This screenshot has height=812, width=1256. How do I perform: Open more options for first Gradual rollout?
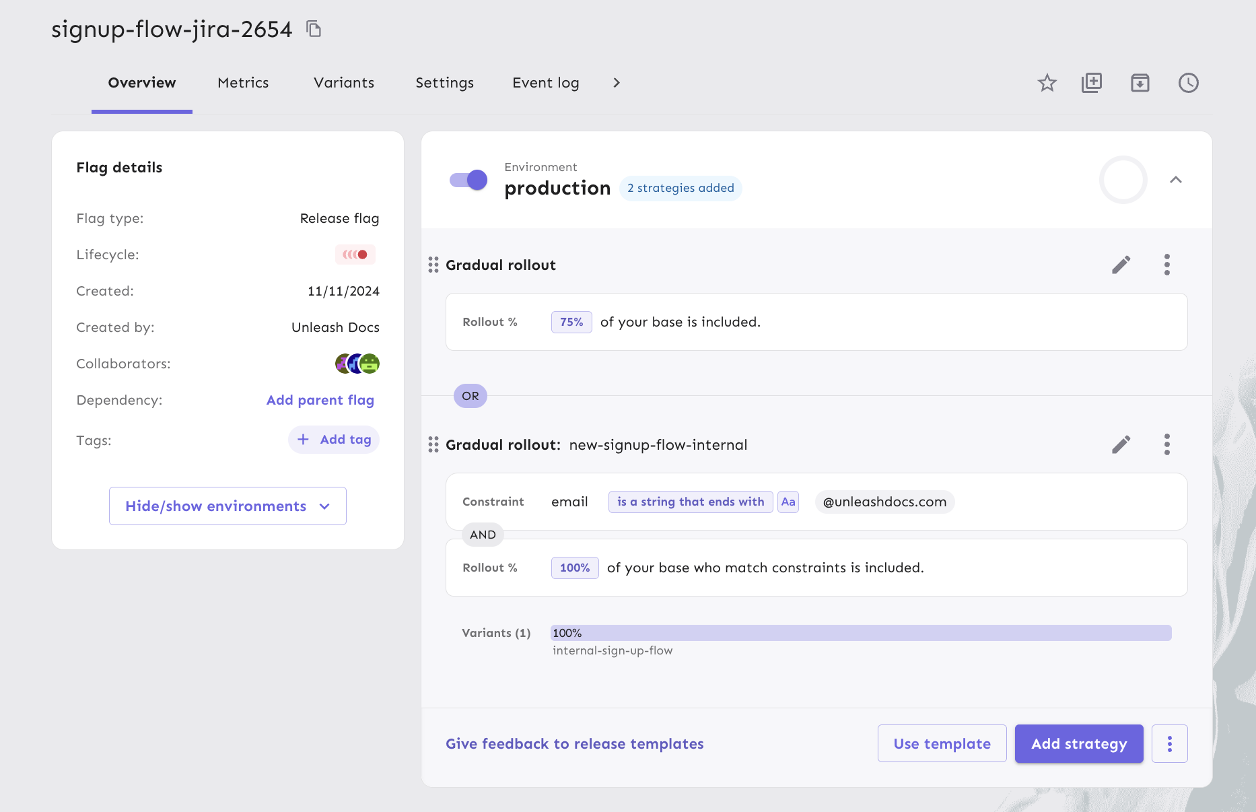tap(1166, 265)
